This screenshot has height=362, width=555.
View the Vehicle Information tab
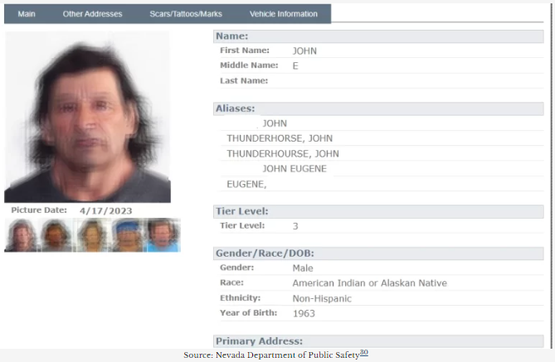click(284, 14)
